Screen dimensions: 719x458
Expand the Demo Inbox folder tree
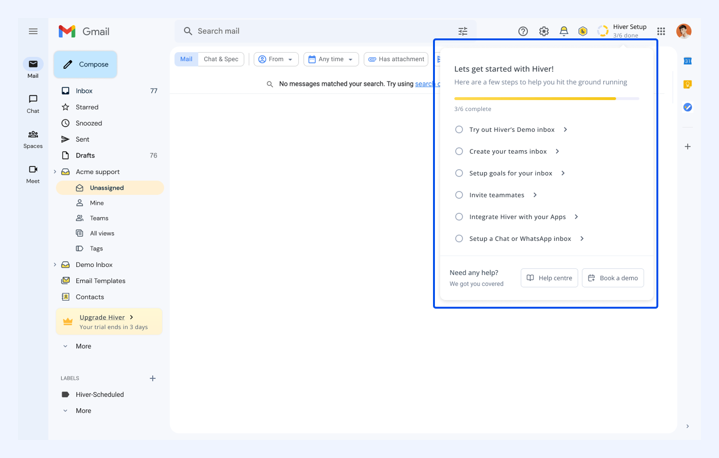(55, 265)
